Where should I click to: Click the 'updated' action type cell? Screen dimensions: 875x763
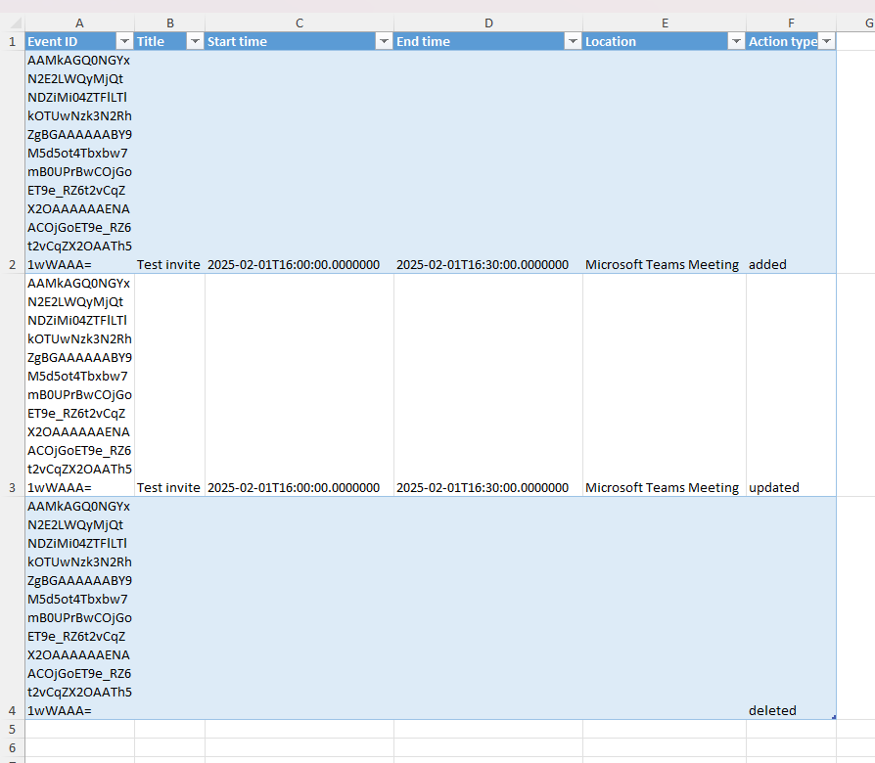point(791,384)
